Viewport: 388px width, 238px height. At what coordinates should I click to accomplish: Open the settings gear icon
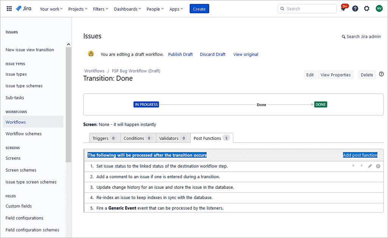pos(366,9)
